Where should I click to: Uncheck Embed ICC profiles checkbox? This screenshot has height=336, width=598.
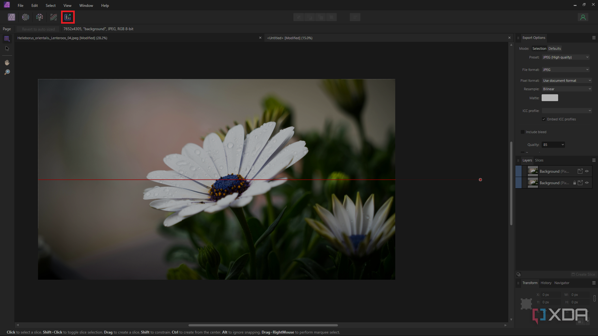tap(544, 119)
